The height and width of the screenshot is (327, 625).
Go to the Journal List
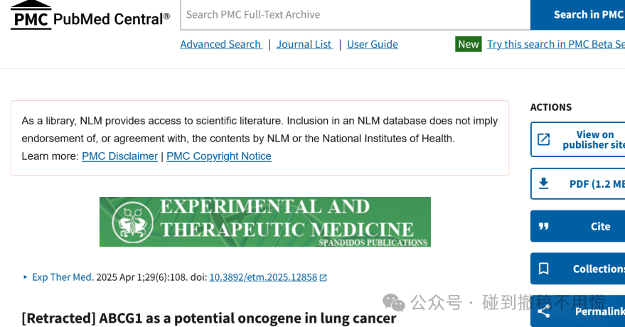[304, 44]
